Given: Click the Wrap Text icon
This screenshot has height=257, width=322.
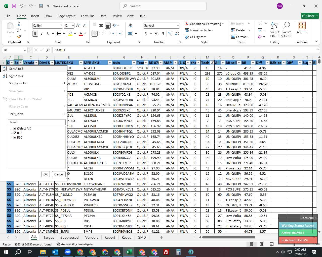Looking at the screenshot, I should pos(130,26).
